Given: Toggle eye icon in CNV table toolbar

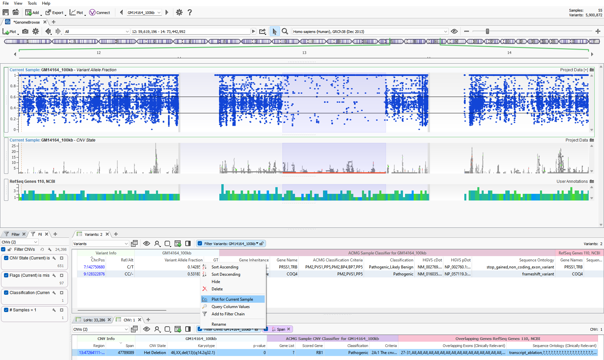Looking at the screenshot, I should coord(146,329).
